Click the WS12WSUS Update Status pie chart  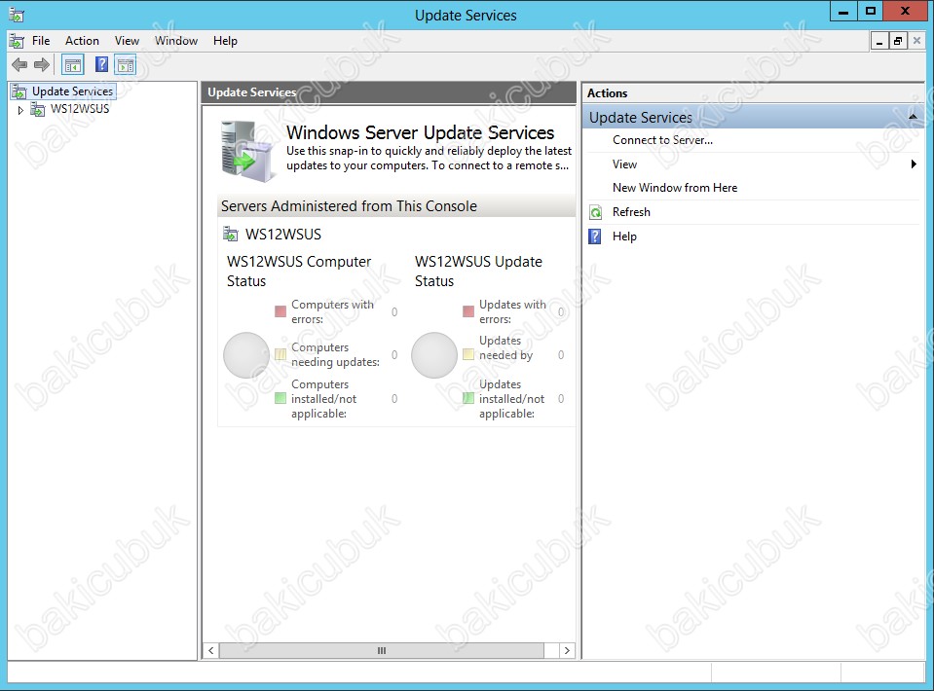point(434,355)
